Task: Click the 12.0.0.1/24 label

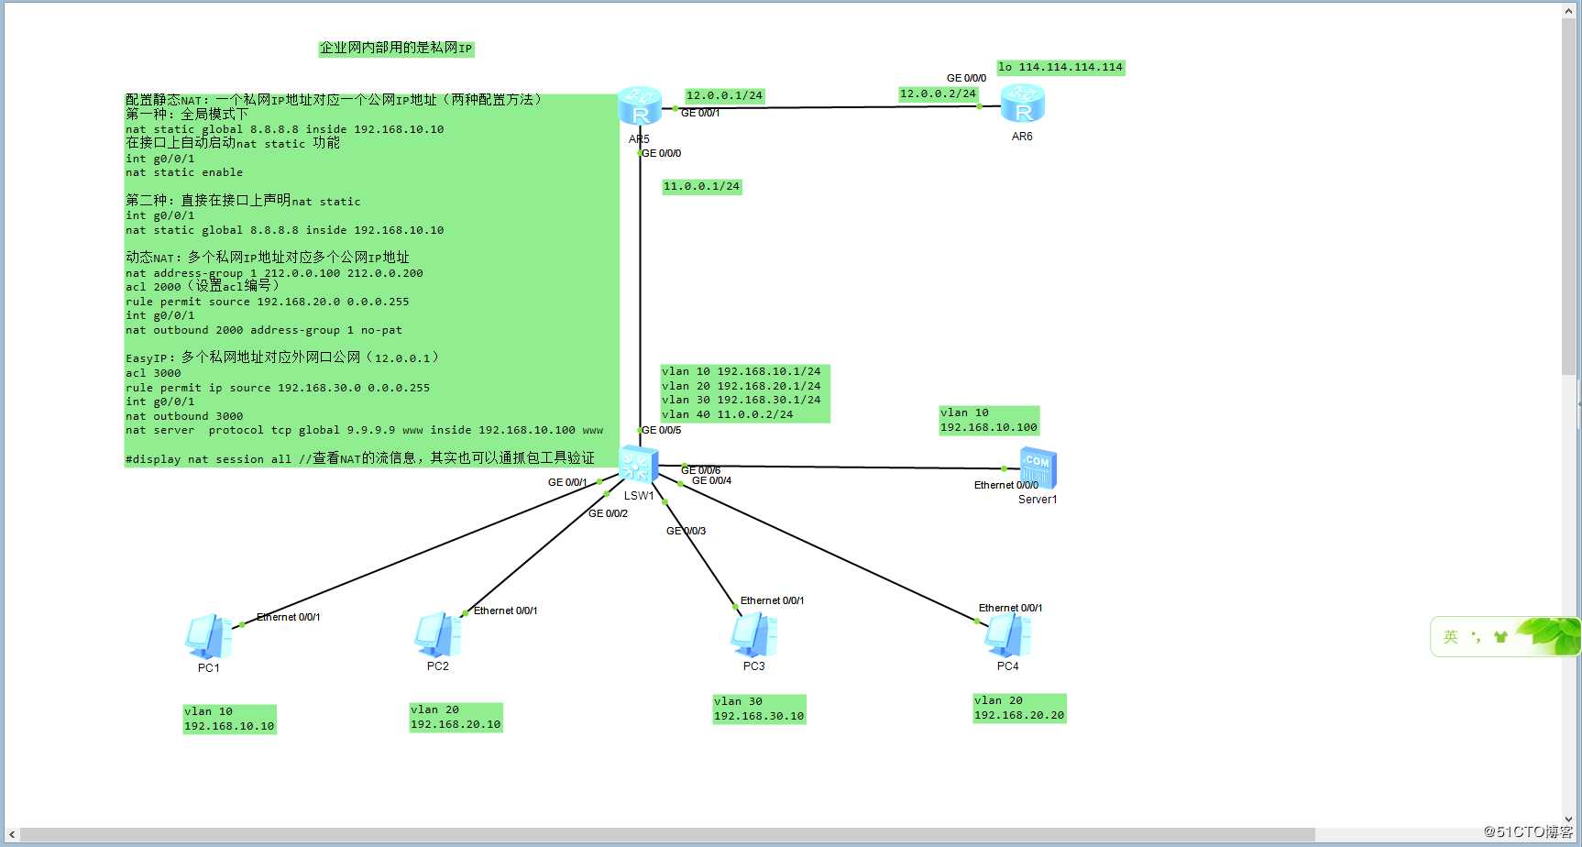Action: coord(724,95)
